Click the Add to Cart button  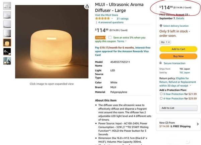coord(178,49)
